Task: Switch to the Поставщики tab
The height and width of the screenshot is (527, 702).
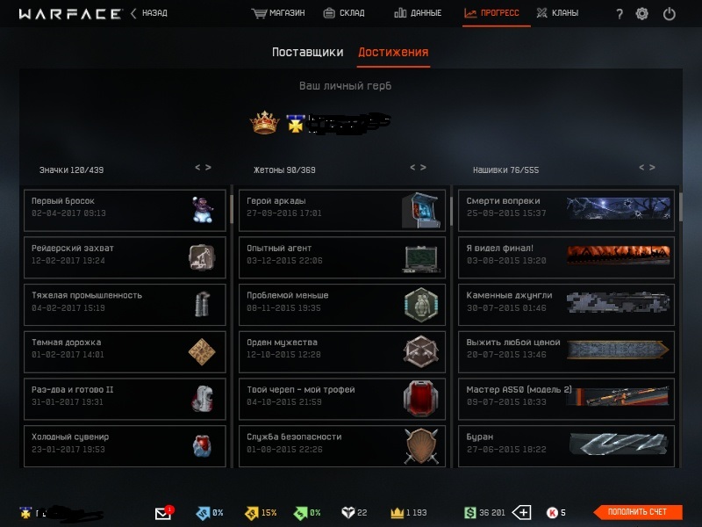Action: click(x=308, y=52)
